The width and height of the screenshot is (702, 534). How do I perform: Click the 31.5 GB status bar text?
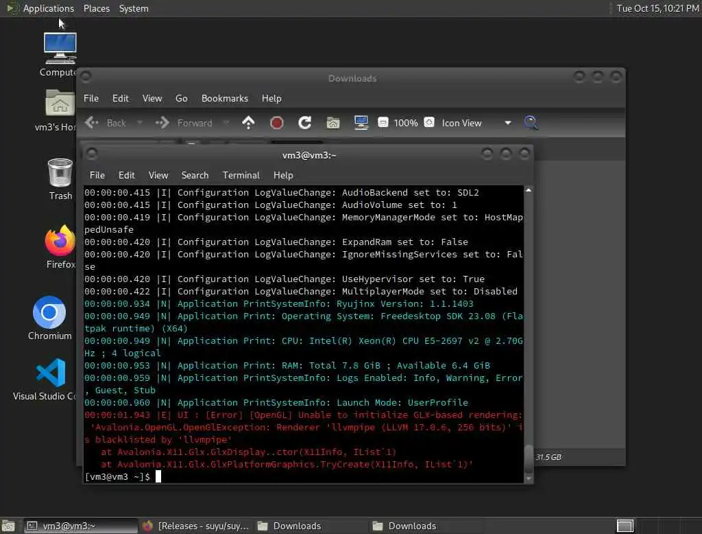tap(548, 457)
